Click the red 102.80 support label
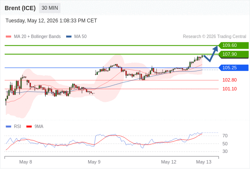The height and width of the screenshot is (169, 250). [230, 80]
